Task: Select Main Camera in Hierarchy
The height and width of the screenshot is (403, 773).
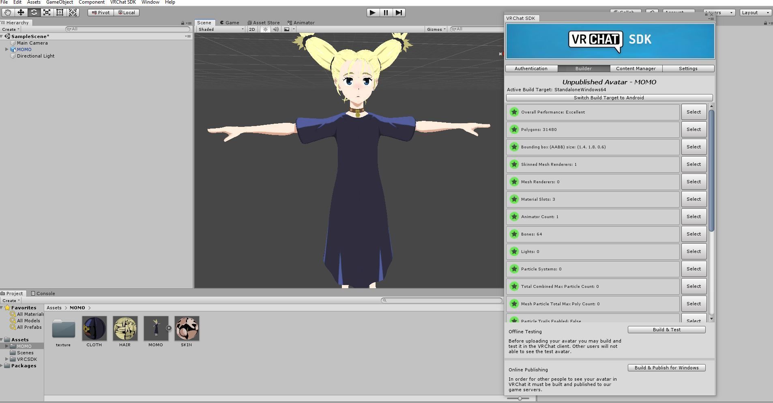Action: (x=32, y=43)
